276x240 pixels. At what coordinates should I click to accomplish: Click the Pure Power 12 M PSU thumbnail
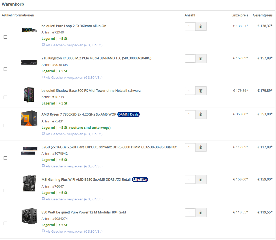tap(29, 216)
